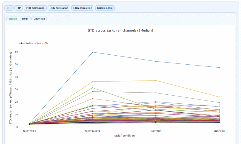Show the ECG correlation tab
This screenshot has width=241, height=144.
coord(59,8)
